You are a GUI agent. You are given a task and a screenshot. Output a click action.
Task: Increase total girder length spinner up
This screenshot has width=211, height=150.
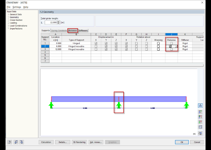(58, 22)
